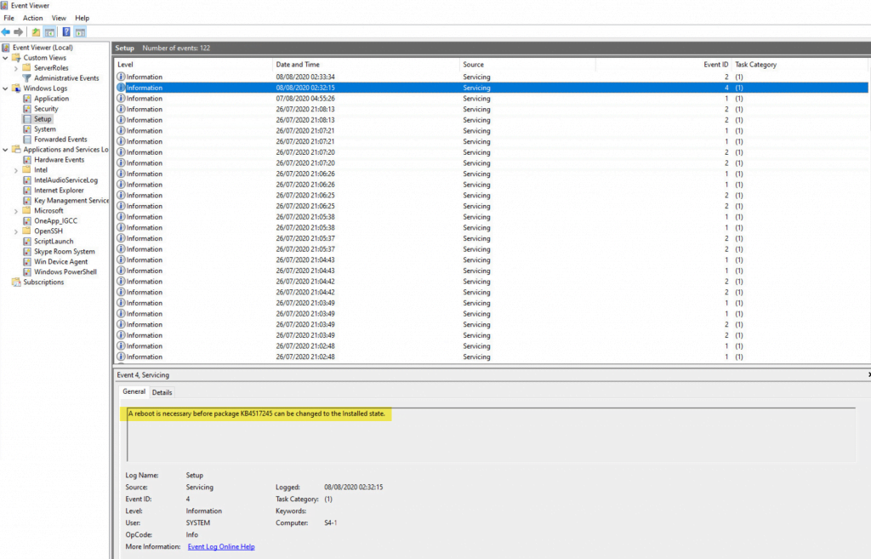Click the Application log icon in the tree
The width and height of the screenshot is (871, 559).
click(26, 99)
